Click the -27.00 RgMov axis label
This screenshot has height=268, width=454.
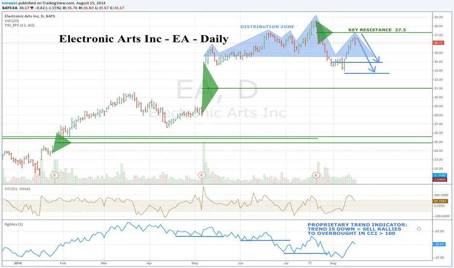tap(439, 258)
